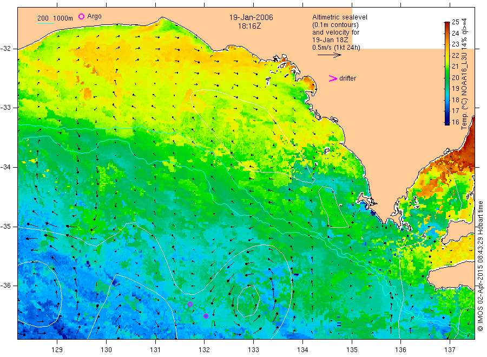This screenshot has height=357, width=487.
Task: Click the 'Altimetric sealevel' text
Action: point(339,17)
